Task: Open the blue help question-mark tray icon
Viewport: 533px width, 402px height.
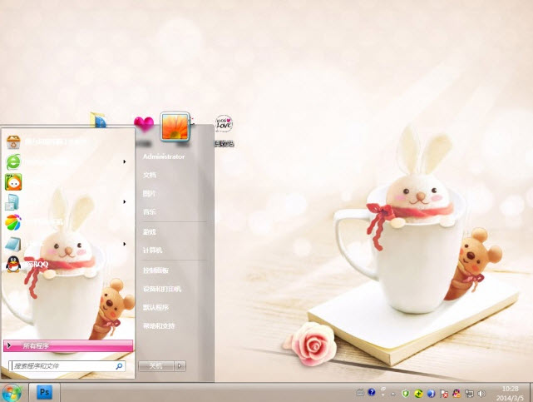Action: (x=372, y=392)
